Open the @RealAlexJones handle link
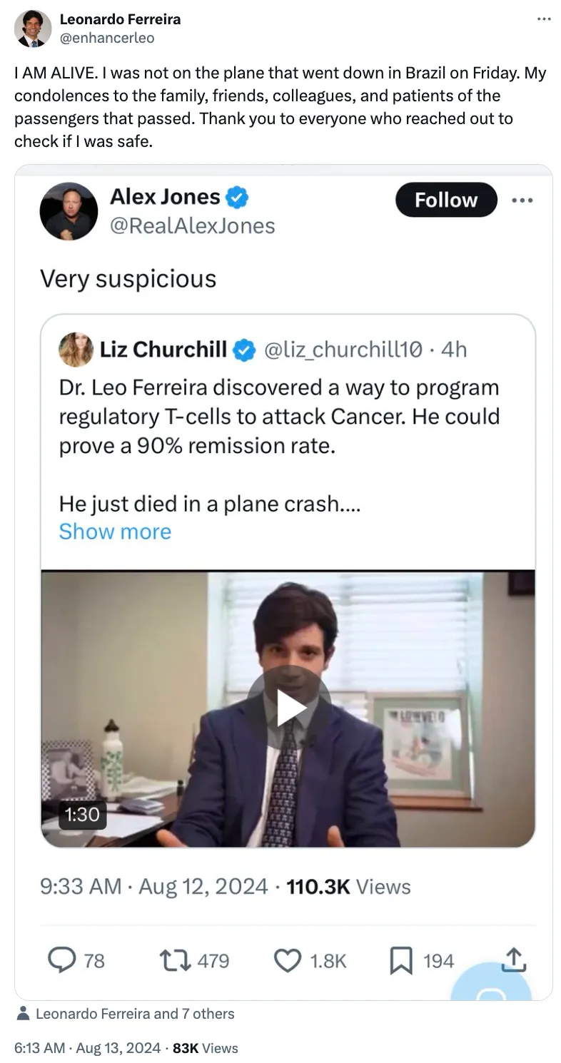The height and width of the screenshot is (1063, 561). [x=192, y=225]
